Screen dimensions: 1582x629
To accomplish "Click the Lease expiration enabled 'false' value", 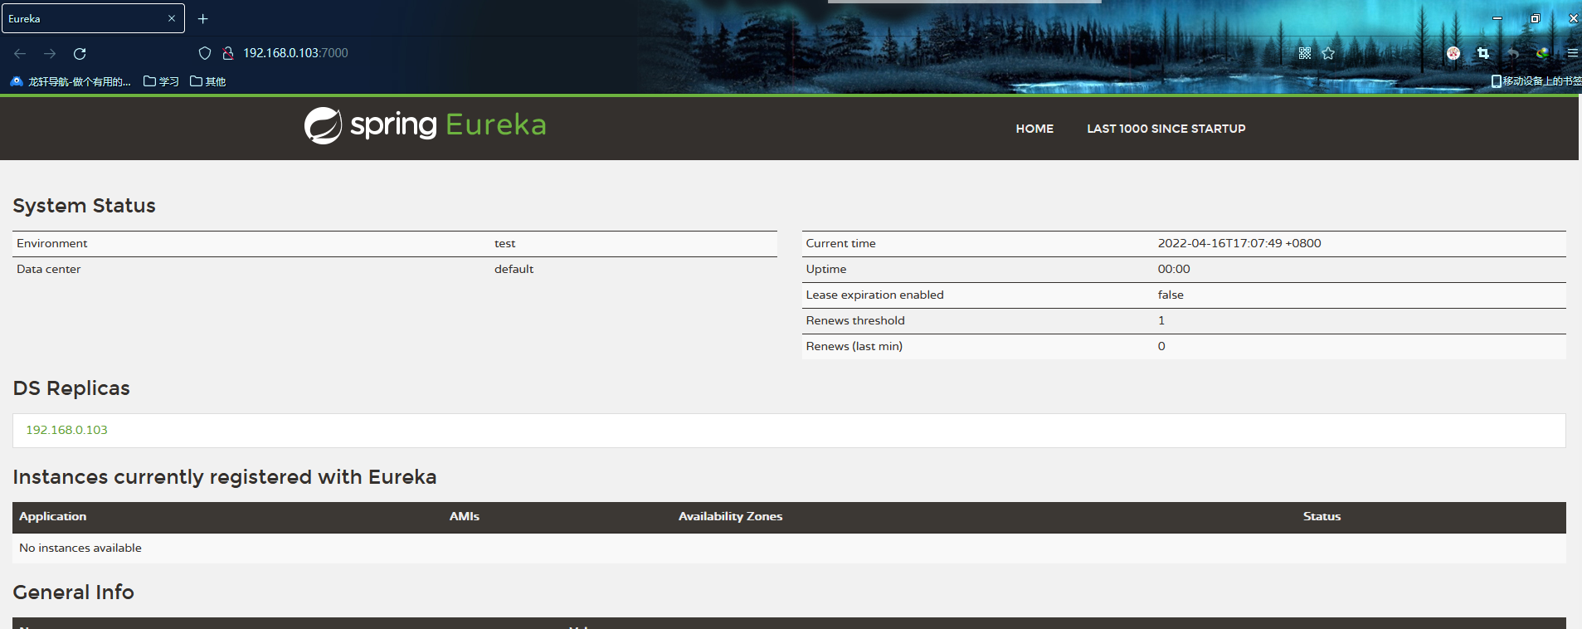I will click(1171, 295).
